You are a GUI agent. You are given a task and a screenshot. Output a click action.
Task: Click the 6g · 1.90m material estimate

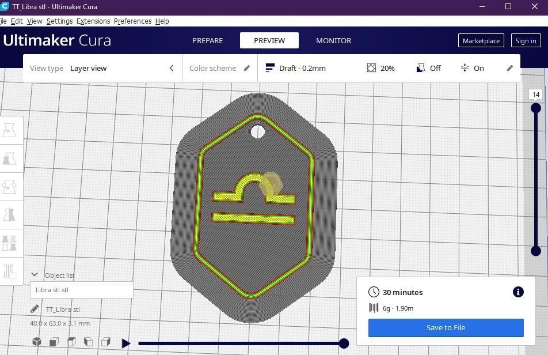coord(398,308)
